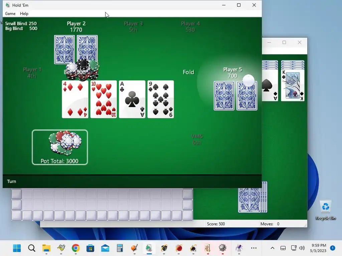Open the Windows Start menu
Viewport: 342px width, 256px height.
(17, 248)
